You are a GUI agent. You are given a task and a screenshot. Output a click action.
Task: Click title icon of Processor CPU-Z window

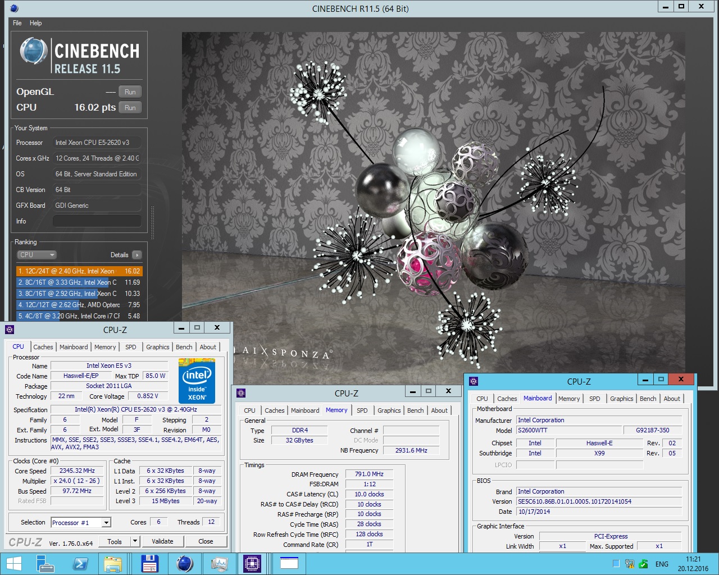(10, 330)
